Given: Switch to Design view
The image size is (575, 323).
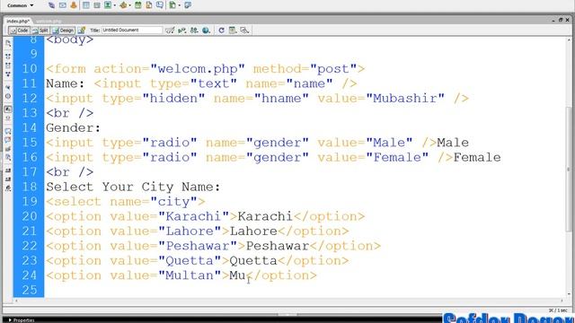Looking at the screenshot, I should [63, 31].
